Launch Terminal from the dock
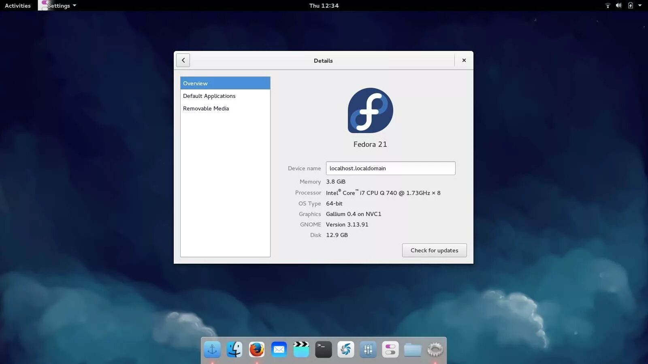The image size is (648, 364). [324, 349]
